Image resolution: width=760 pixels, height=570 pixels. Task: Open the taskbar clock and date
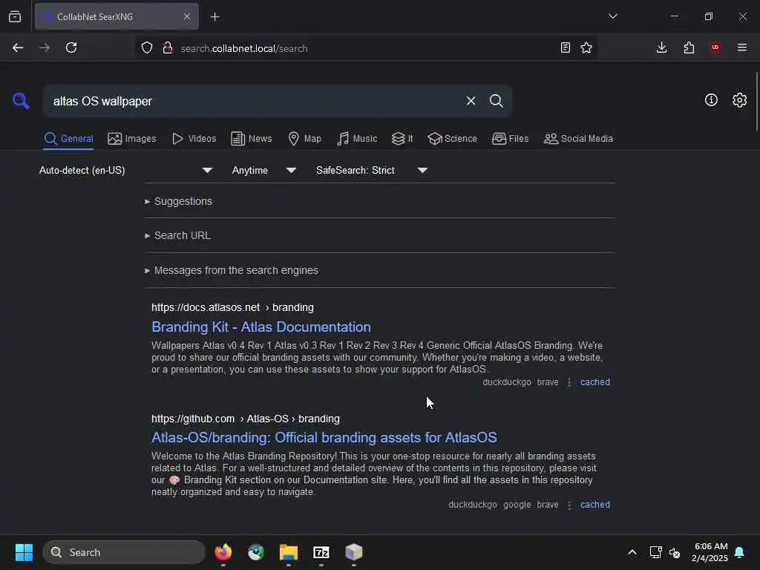pyautogui.click(x=710, y=552)
